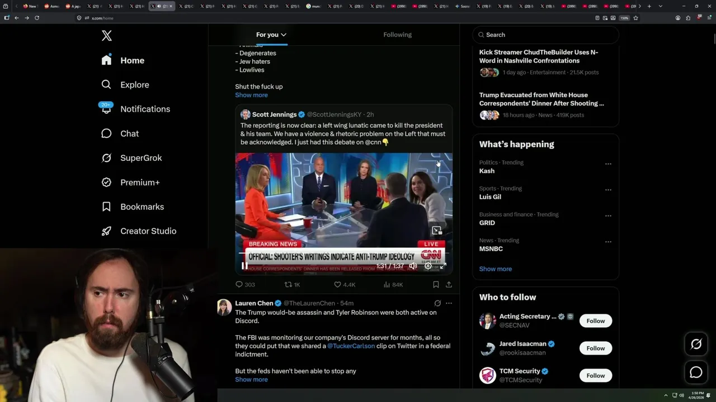Open Notifications from the sidebar

(x=135, y=109)
